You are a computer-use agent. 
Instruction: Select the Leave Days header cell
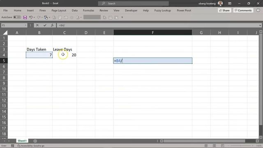65,49
